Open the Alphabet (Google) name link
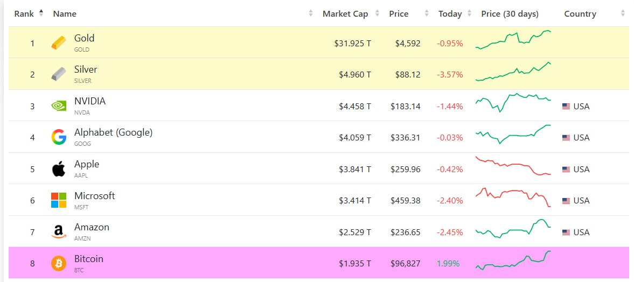 pyautogui.click(x=113, y=132)
